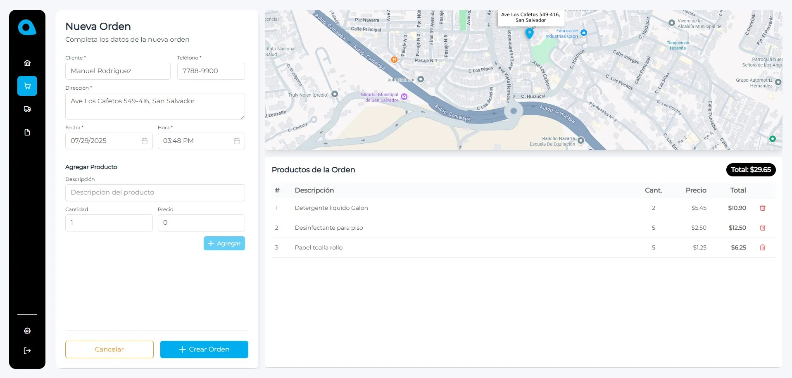This screenshot has height=378, width=792.
Task: Select the shopping cart orders icon
Action: coord(27,86)
